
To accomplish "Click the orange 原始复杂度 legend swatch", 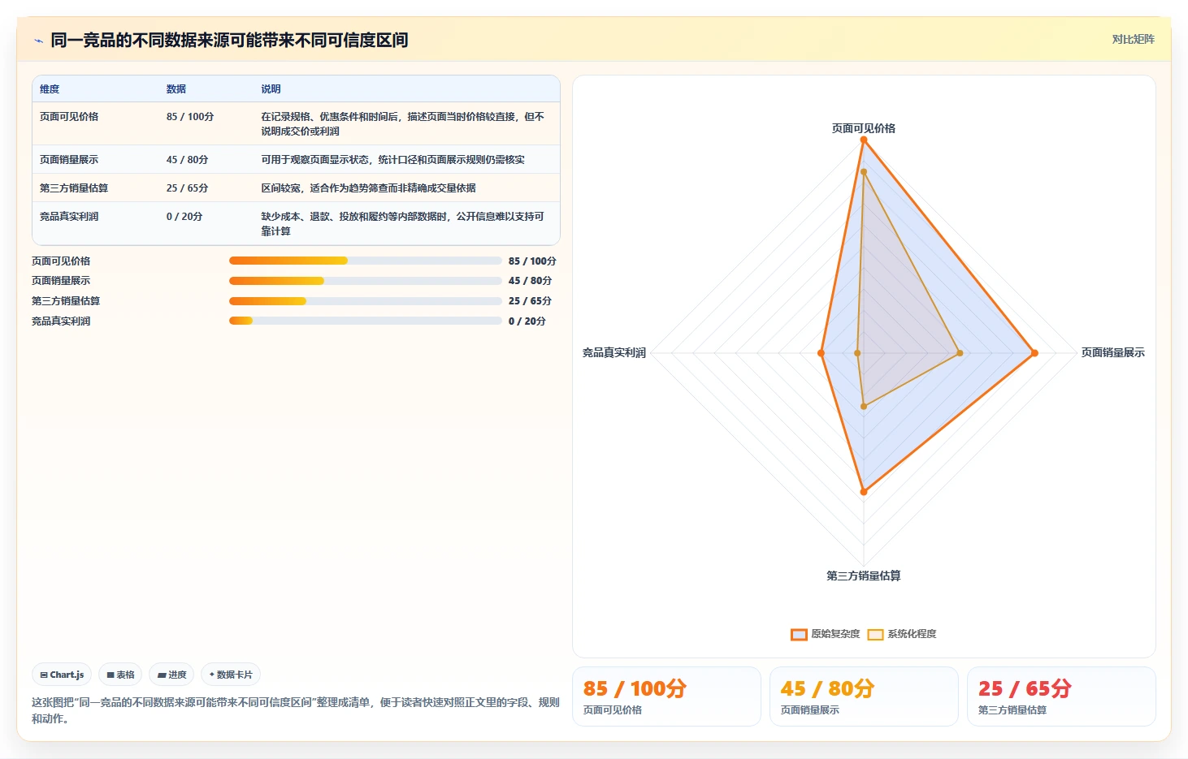I will (799, 635).
